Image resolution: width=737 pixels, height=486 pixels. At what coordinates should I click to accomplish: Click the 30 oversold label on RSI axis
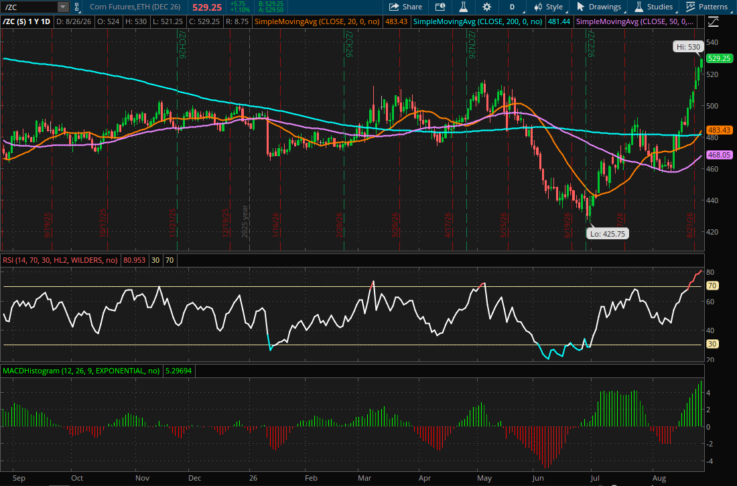pos(712,344)
